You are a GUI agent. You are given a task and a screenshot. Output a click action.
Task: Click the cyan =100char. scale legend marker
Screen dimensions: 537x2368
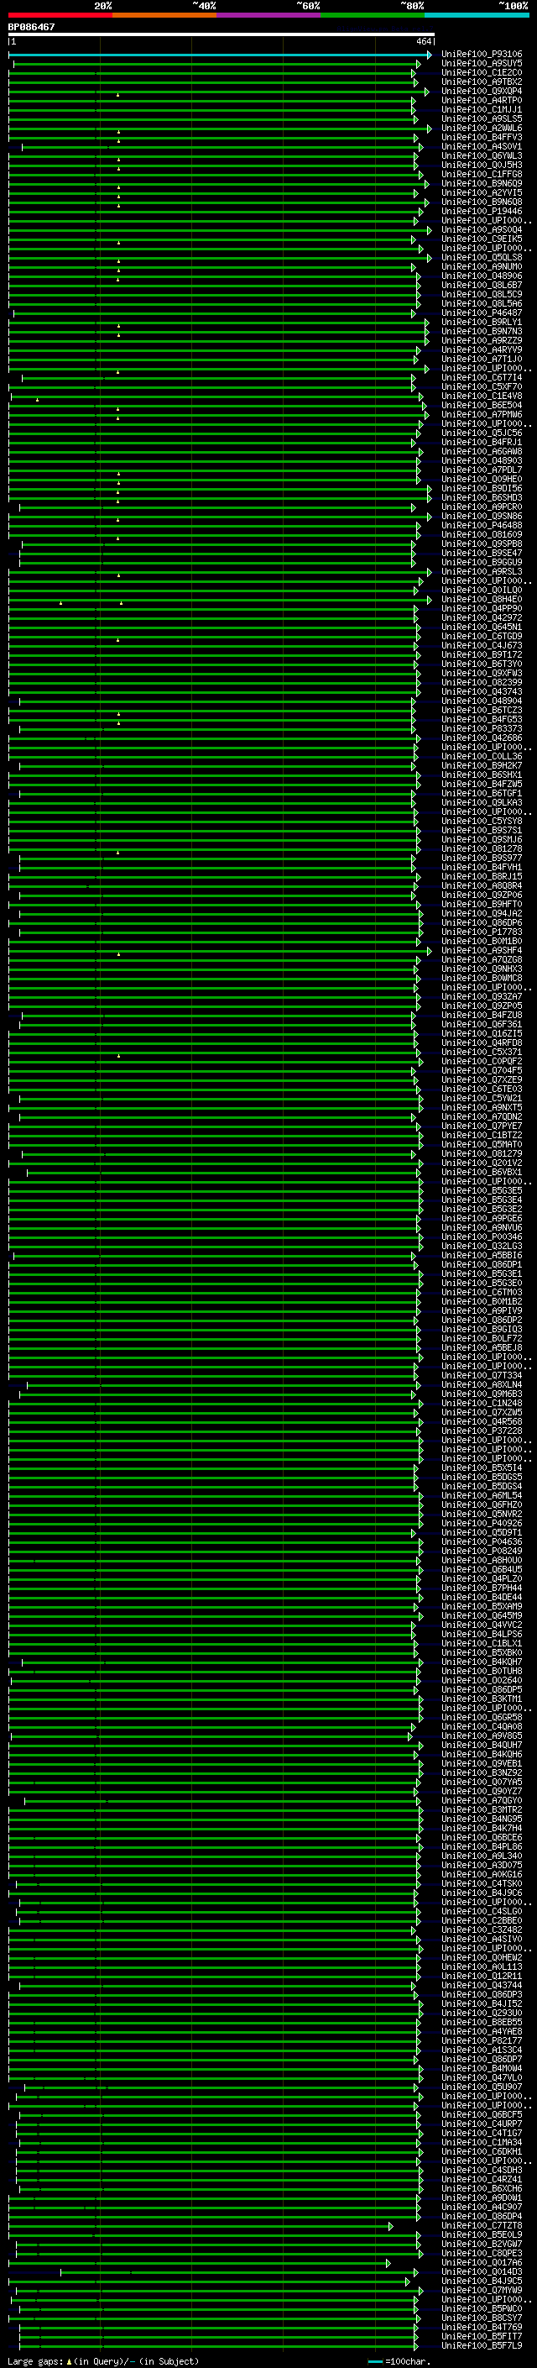pos(374,2361)
